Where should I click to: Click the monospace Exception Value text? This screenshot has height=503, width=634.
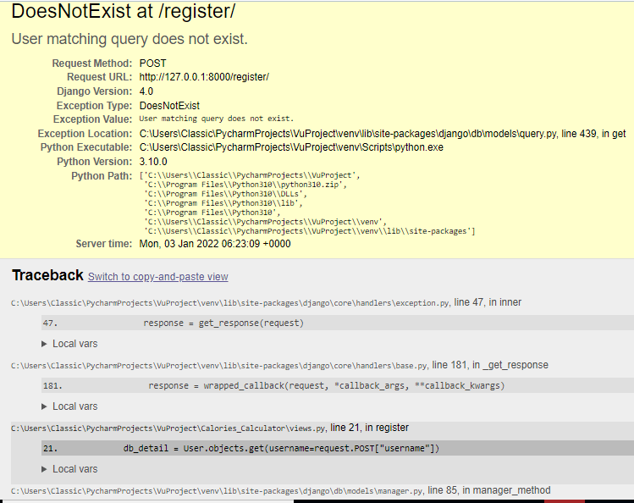pyautogui.click(x=217, y=119)
